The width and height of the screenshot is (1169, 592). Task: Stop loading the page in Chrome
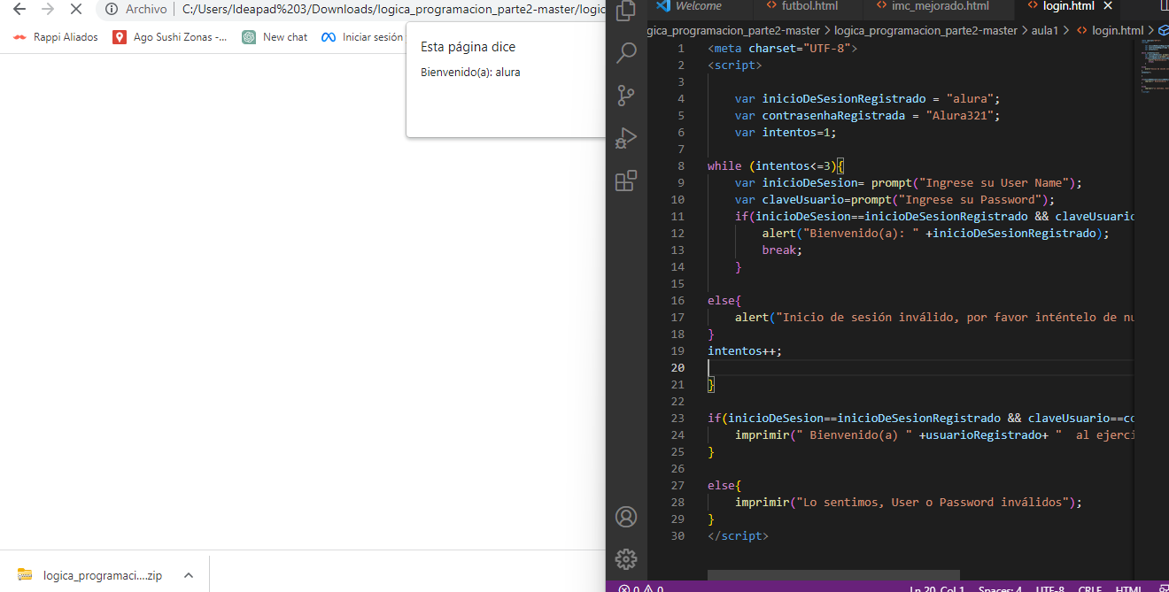click(75, 9)
